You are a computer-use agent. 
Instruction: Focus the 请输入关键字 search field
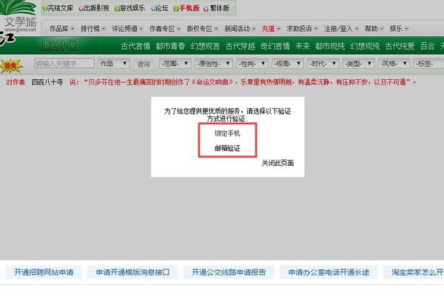pyautogui.click(x=64, y=64)
